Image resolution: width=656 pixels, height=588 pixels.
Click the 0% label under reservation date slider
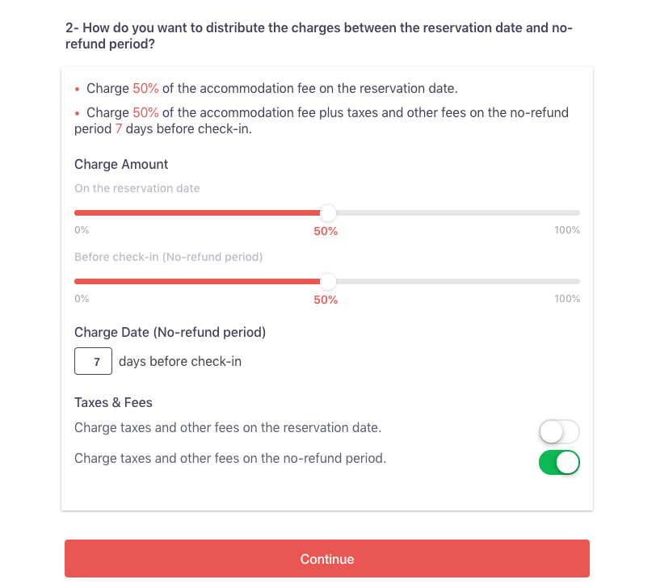coord(82,230)
